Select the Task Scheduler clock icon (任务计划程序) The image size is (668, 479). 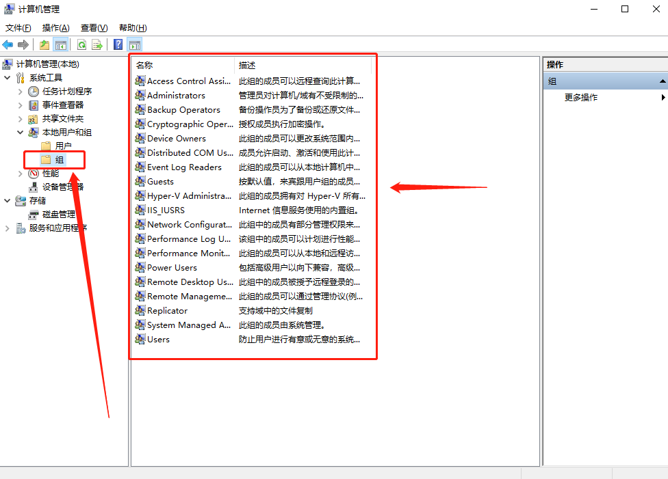[x=34, y=92]
